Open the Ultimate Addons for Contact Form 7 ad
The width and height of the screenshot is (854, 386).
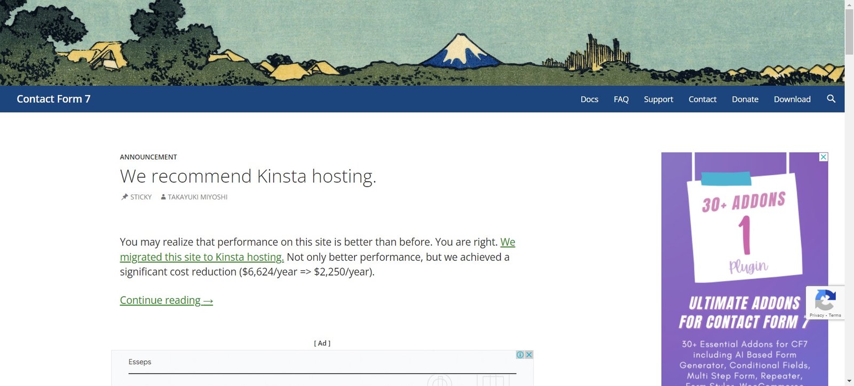(745, 269)
